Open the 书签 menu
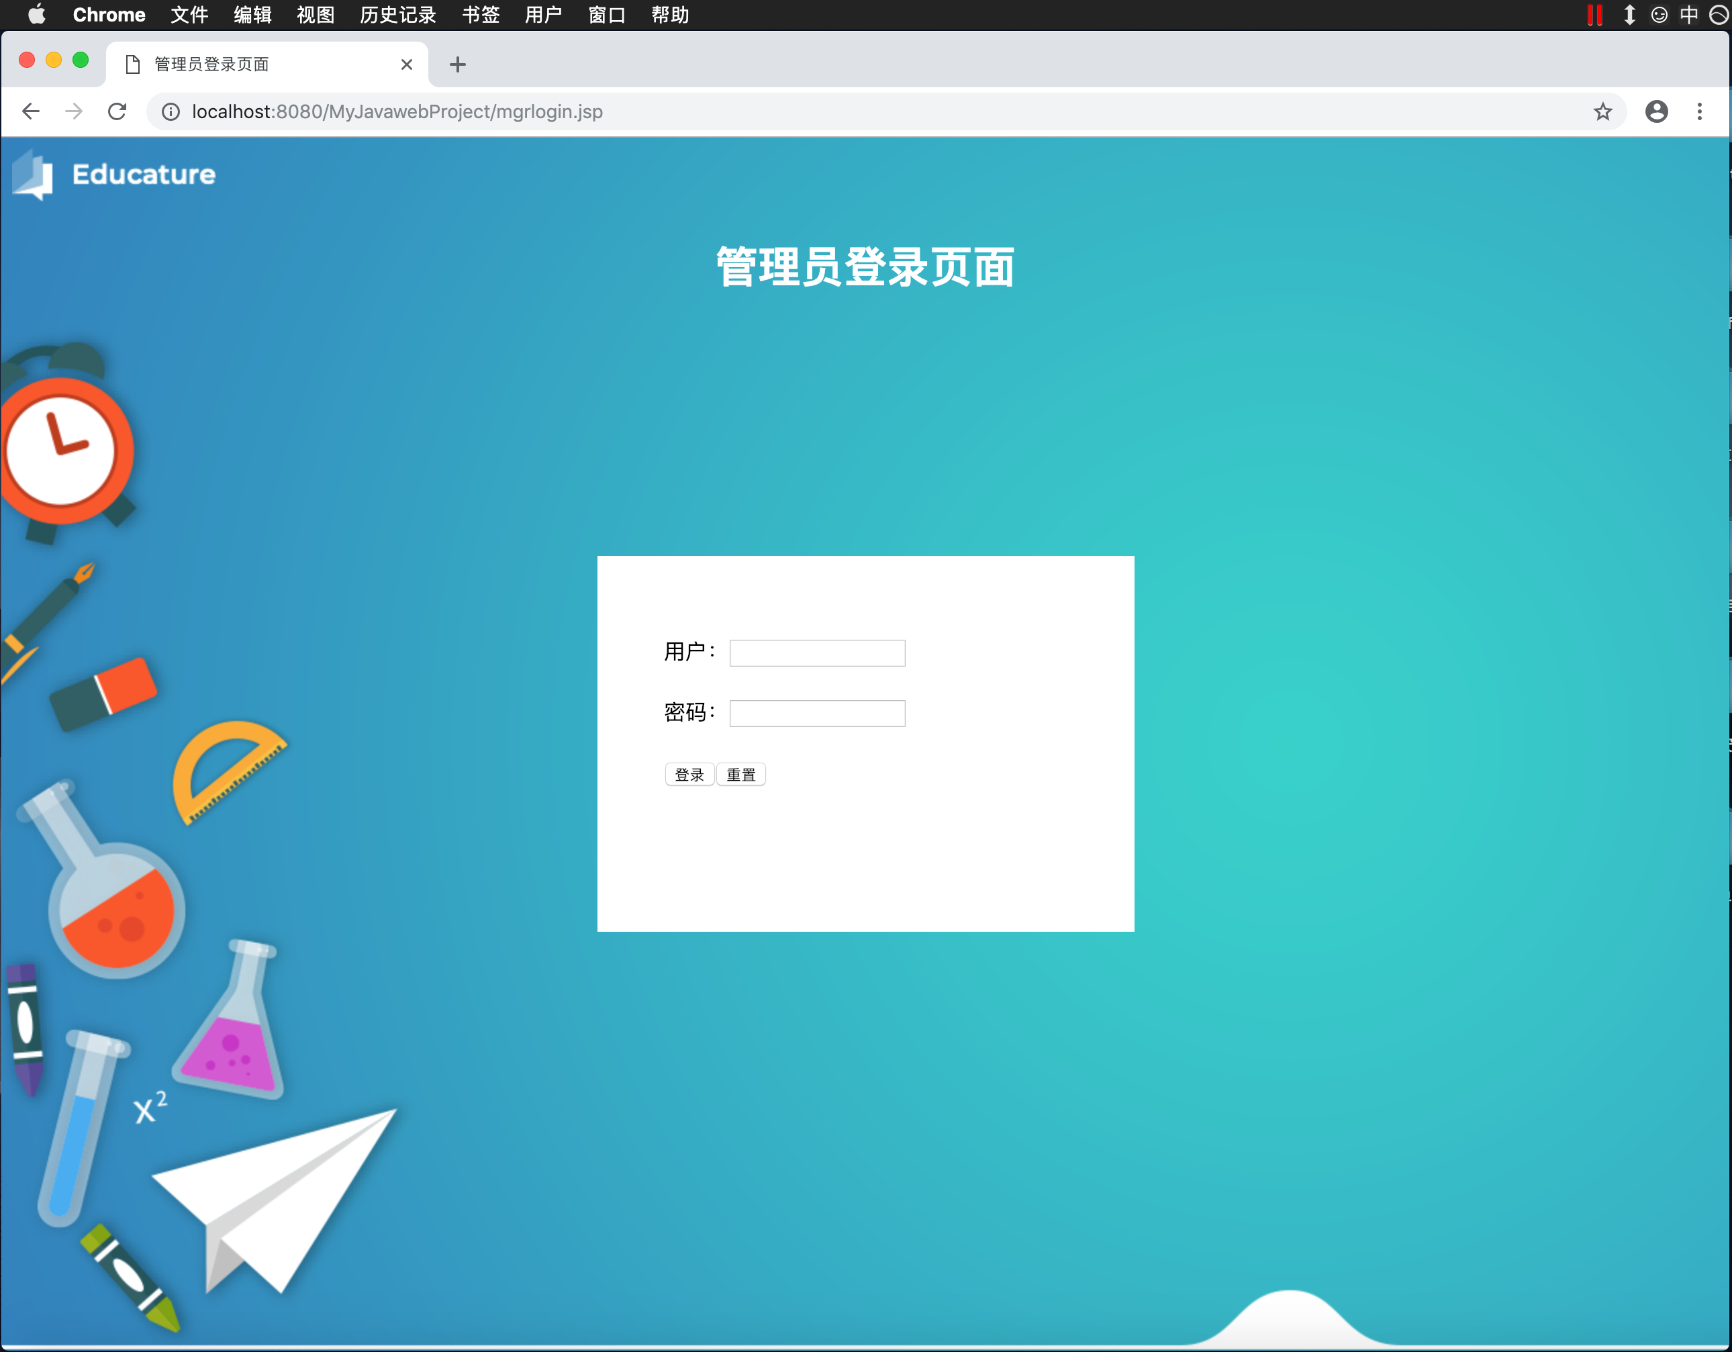This screenshot has height=1352, width=1732. 481,14
